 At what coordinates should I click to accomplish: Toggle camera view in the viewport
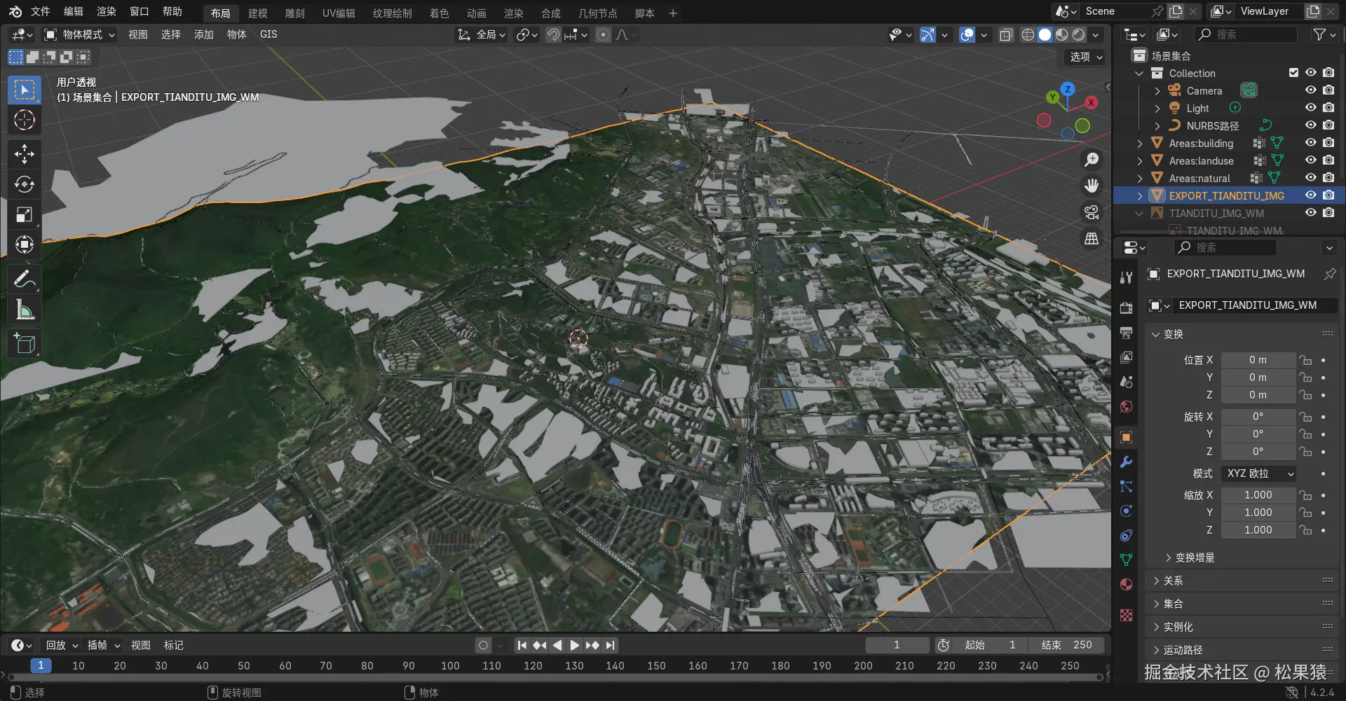point(1092,212)
